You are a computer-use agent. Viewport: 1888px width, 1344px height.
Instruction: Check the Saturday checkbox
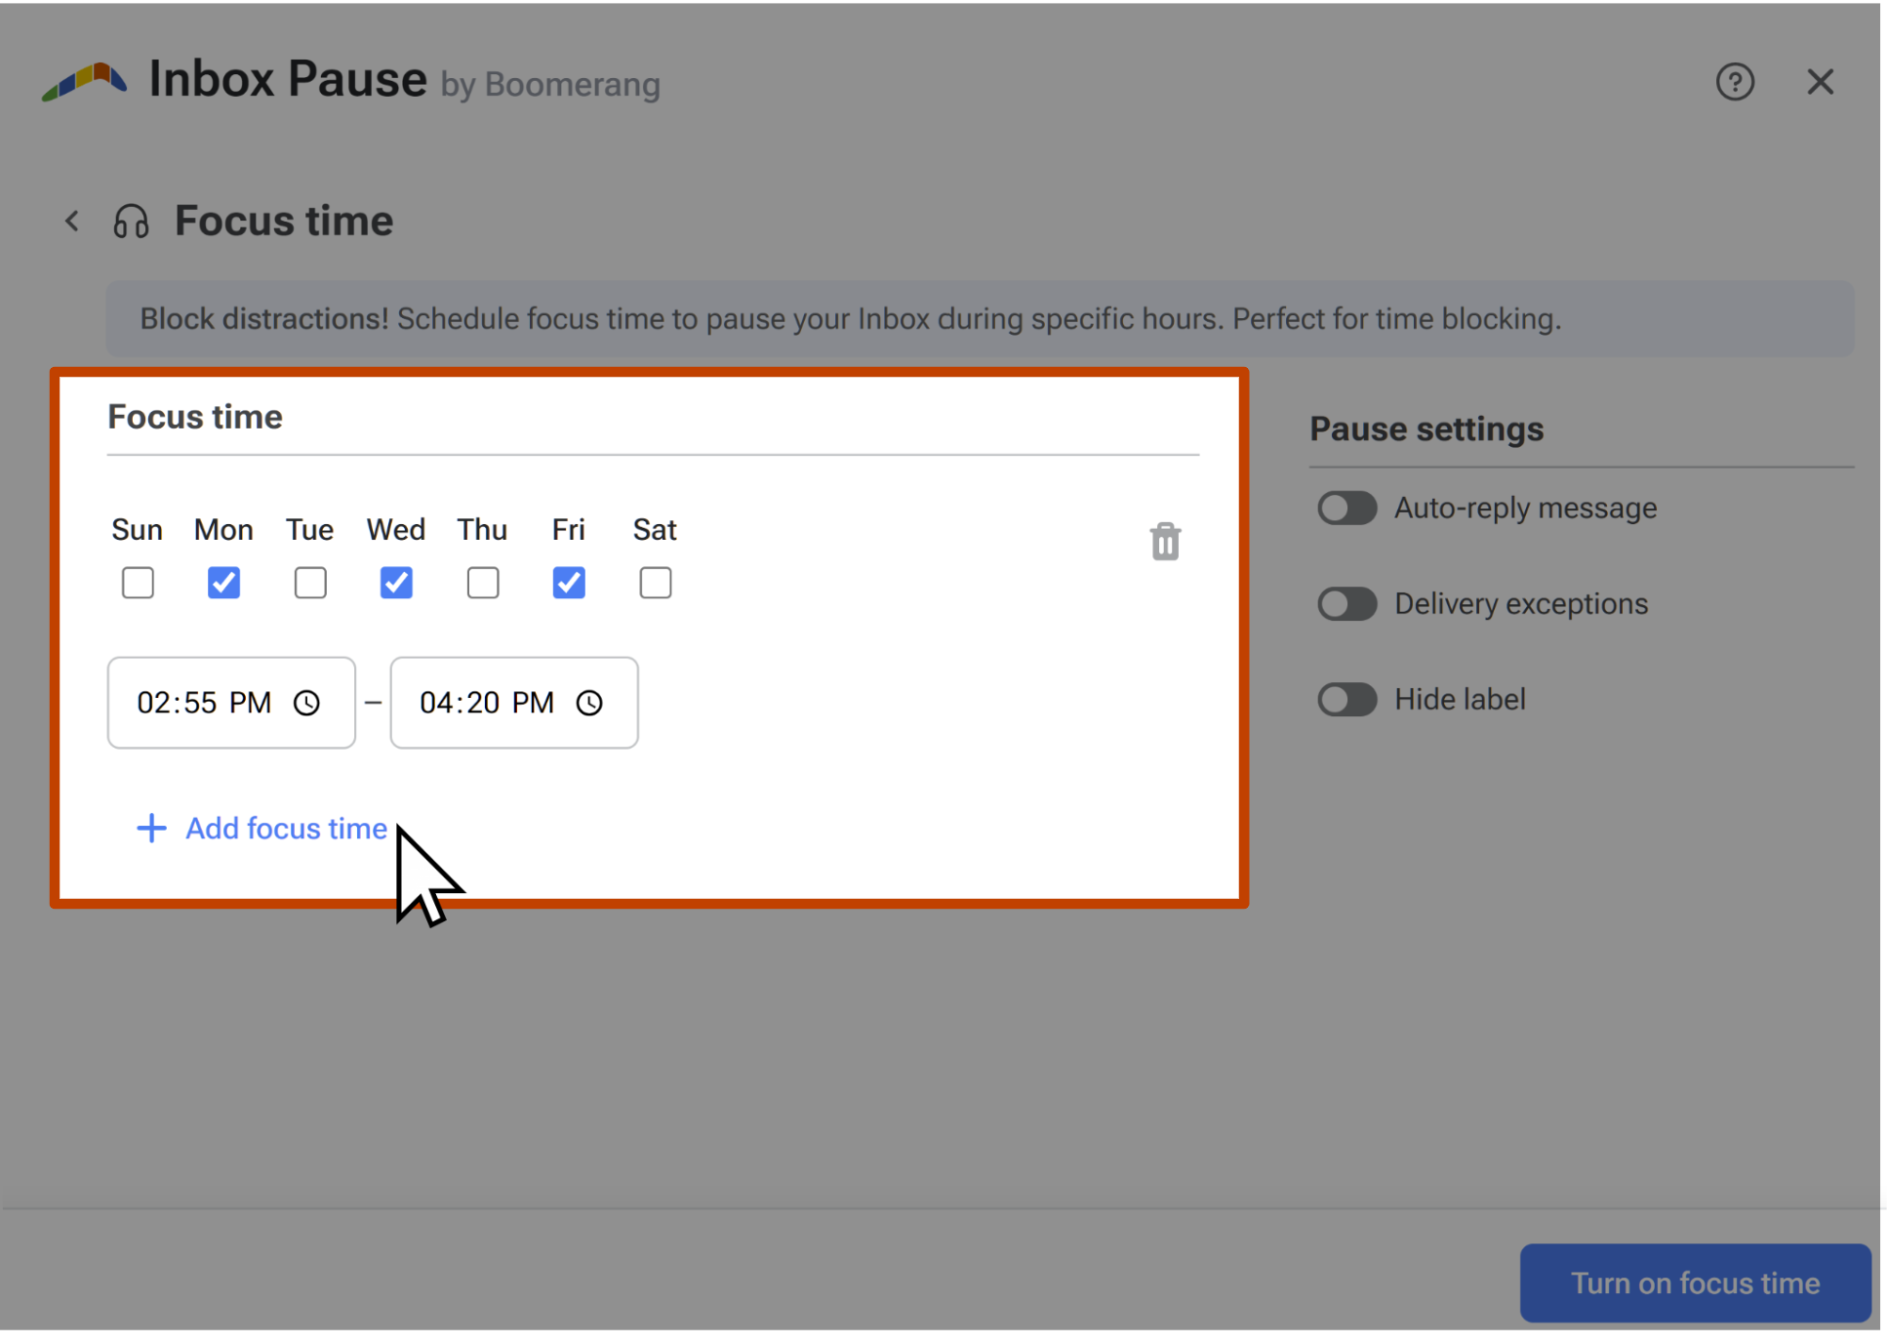(655, 583)
